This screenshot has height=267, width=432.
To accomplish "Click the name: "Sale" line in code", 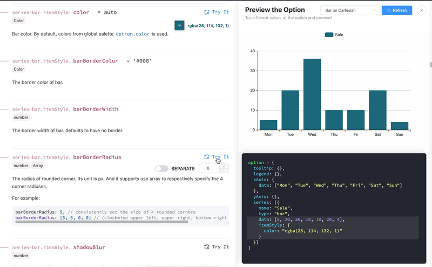I will [275, 208].
